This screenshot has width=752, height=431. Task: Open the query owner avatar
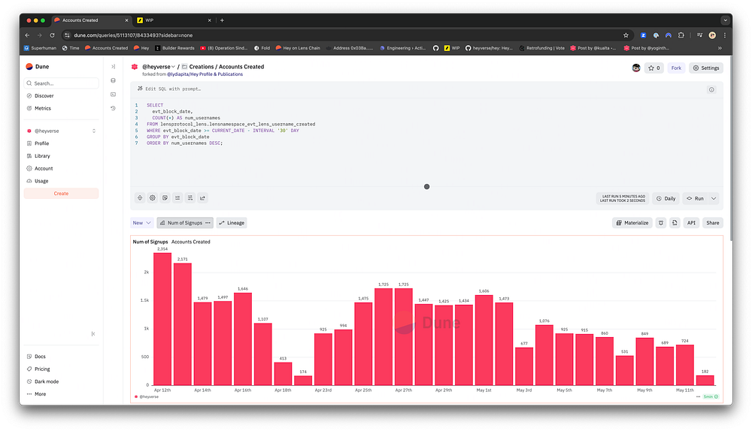pyautogui.click(x=636, y=68)
